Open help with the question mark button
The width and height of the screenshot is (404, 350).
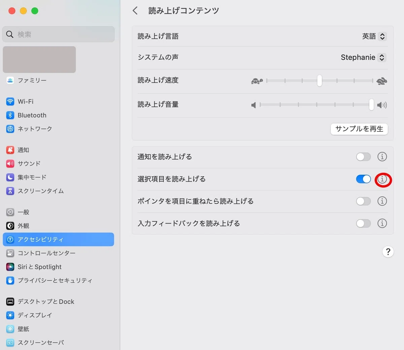(x=388, y=252)
